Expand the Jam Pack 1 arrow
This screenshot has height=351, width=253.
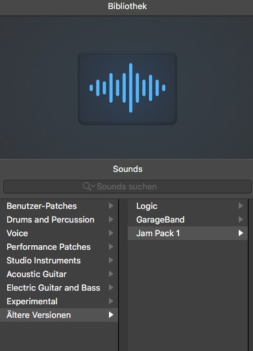coord(241,233)
